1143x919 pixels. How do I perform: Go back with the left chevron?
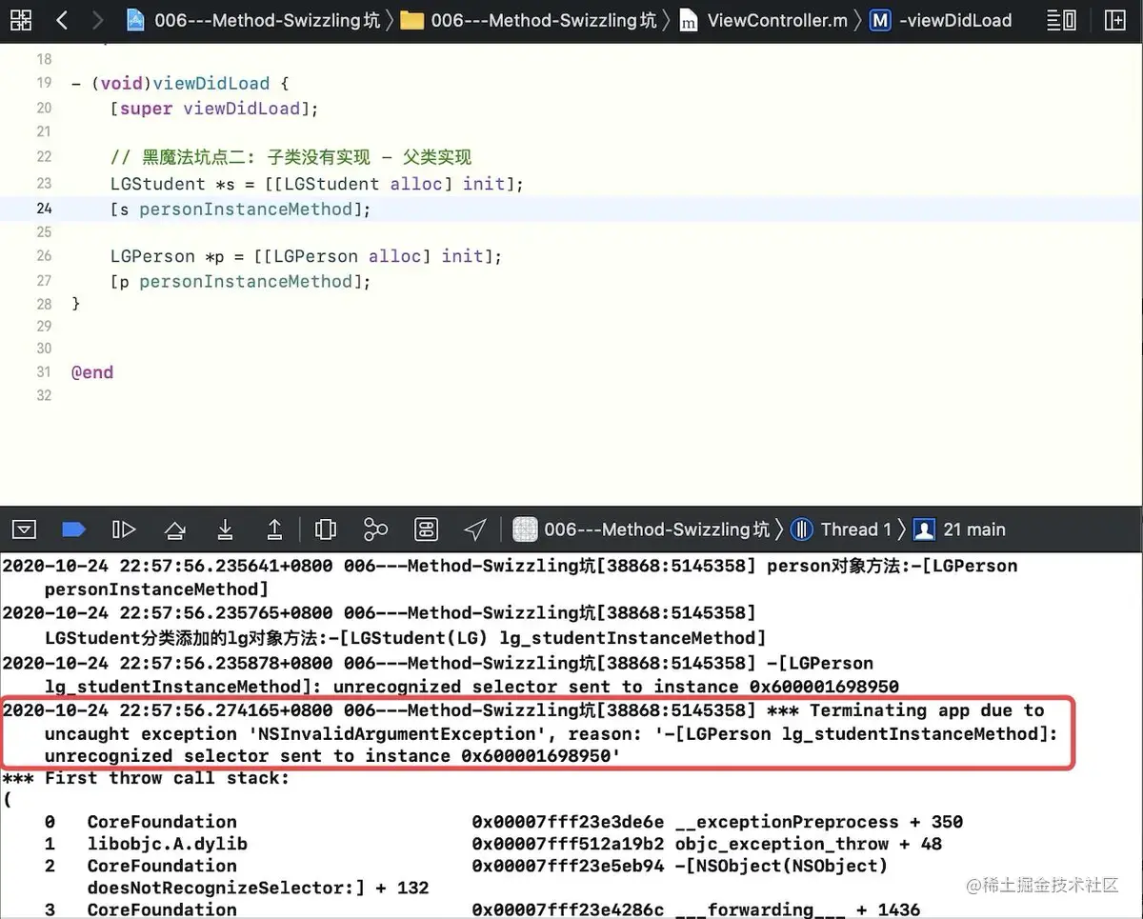coord(62,19)
